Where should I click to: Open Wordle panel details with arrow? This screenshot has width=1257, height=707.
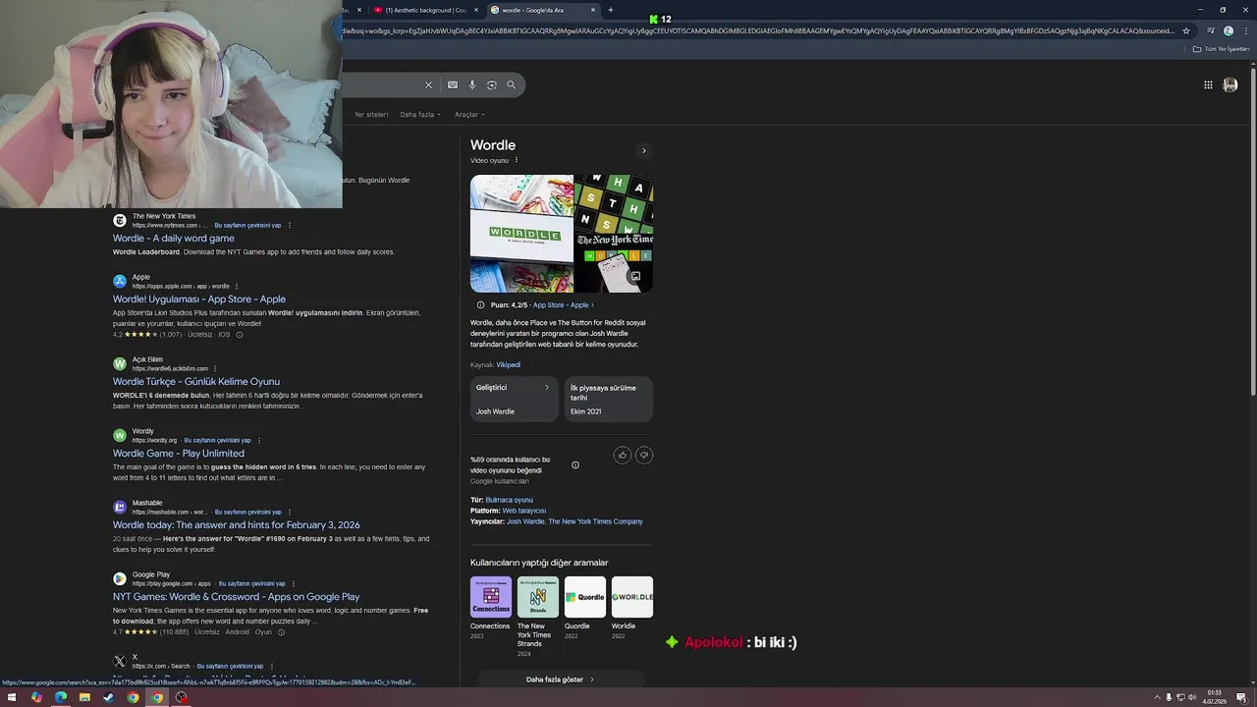click(644, 151)
